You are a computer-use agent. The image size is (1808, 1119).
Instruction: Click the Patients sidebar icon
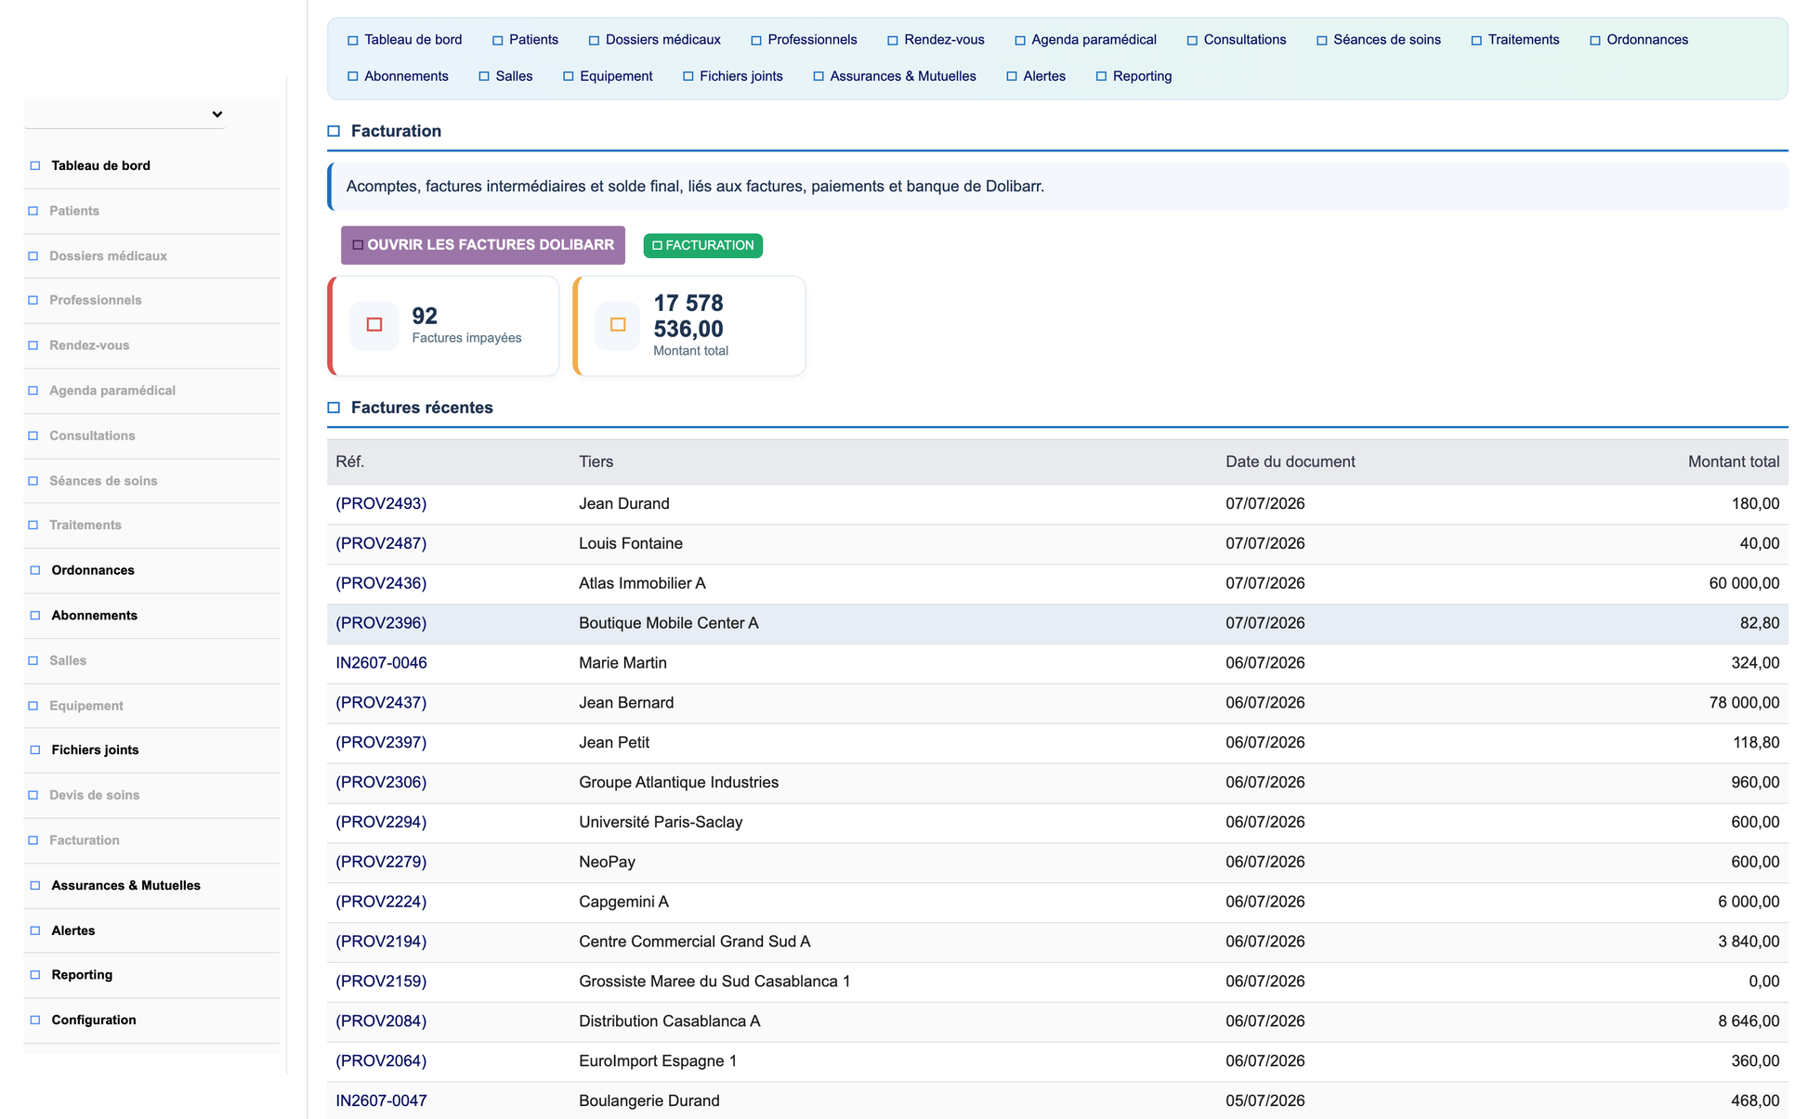33,211
